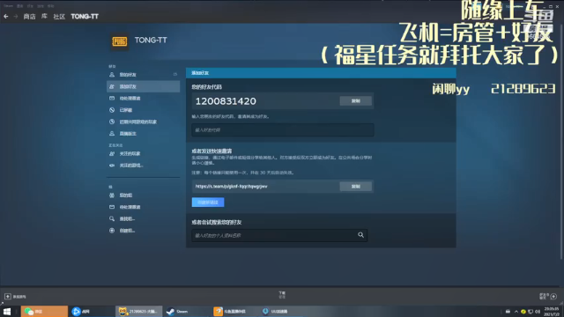Go forward with the right arrow
The width and height of the screenshot is (564, 317).
tap(16, 16)
